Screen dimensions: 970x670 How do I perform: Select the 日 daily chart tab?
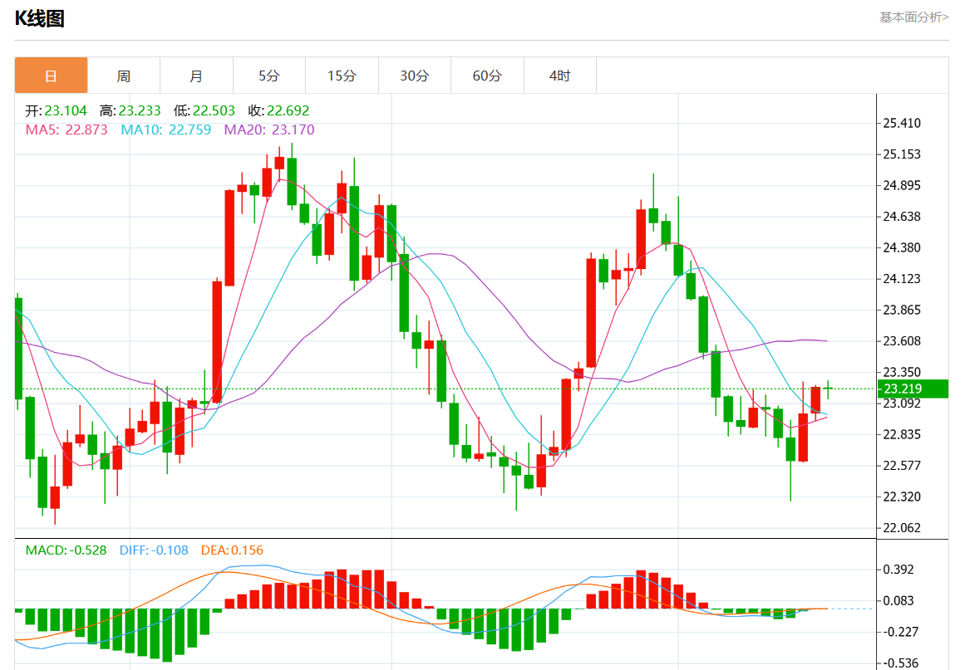tap(51, 76)
